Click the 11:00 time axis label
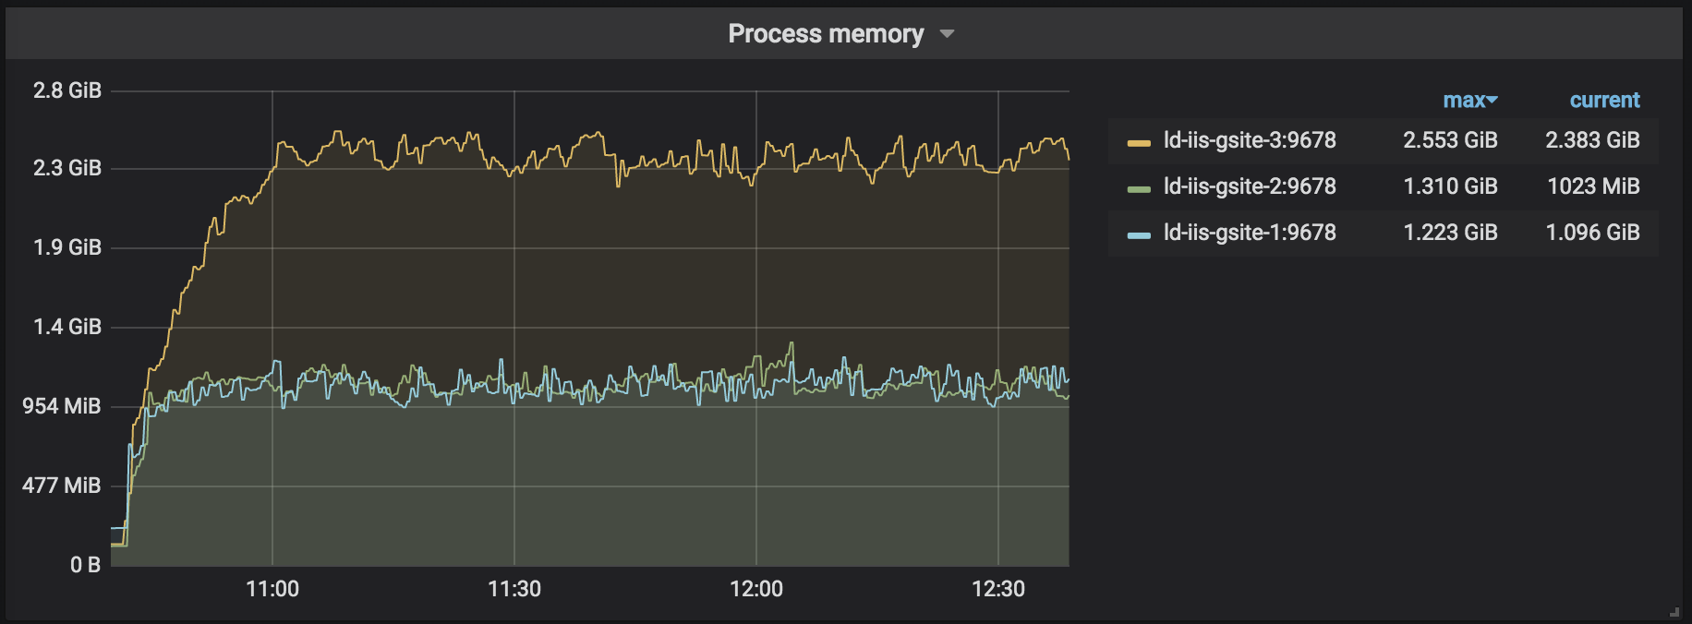 click(272, 589)
